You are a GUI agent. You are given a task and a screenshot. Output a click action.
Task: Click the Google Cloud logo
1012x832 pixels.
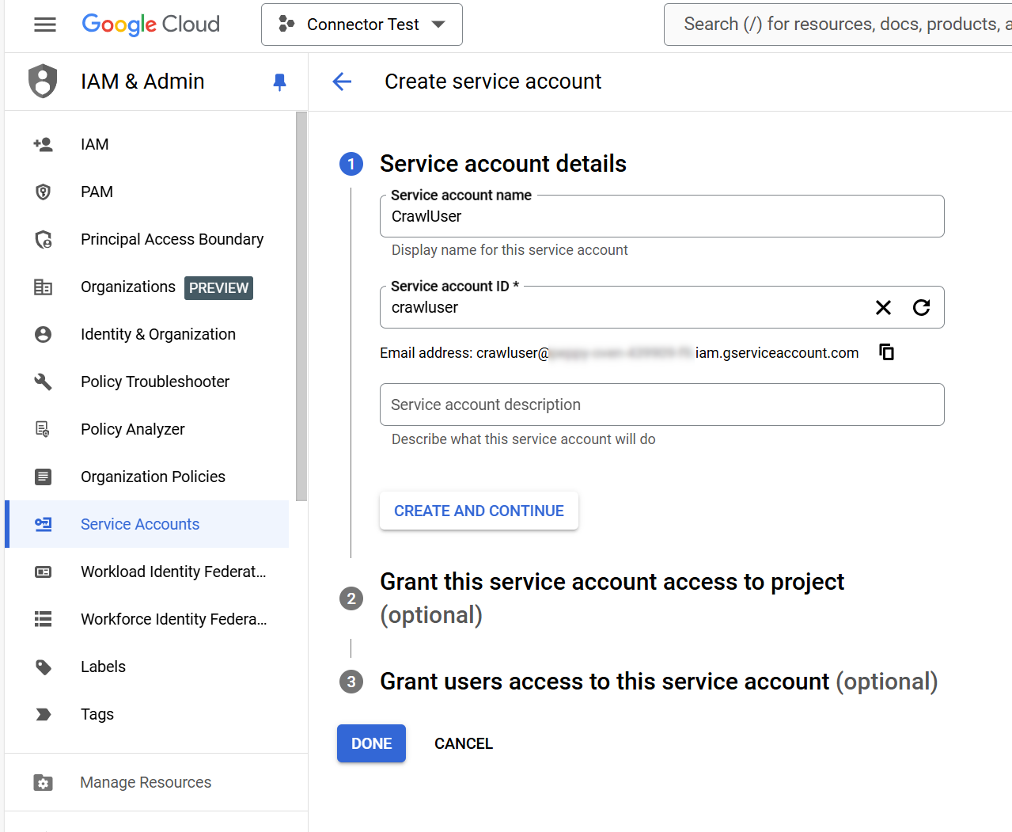pyautogui.click(x=150, y=25)
